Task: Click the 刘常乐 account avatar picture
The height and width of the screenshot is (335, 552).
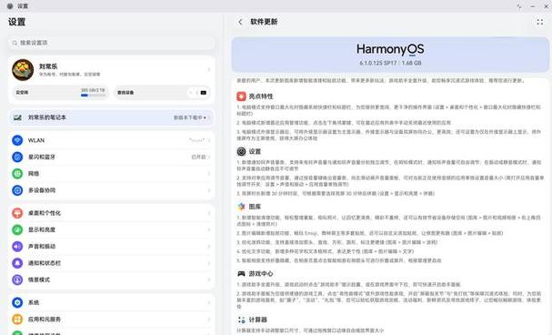Action: coord(23,70)
